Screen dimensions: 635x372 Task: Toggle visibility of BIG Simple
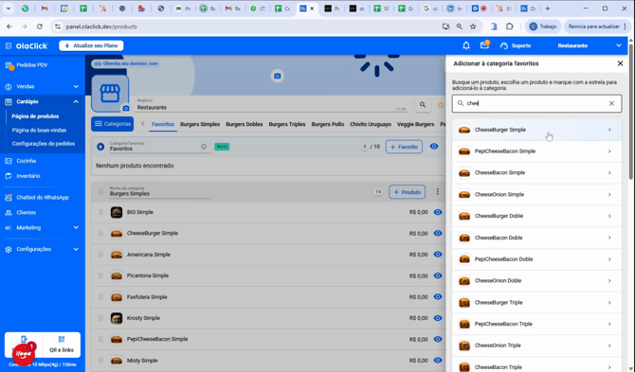click(438, 212)
